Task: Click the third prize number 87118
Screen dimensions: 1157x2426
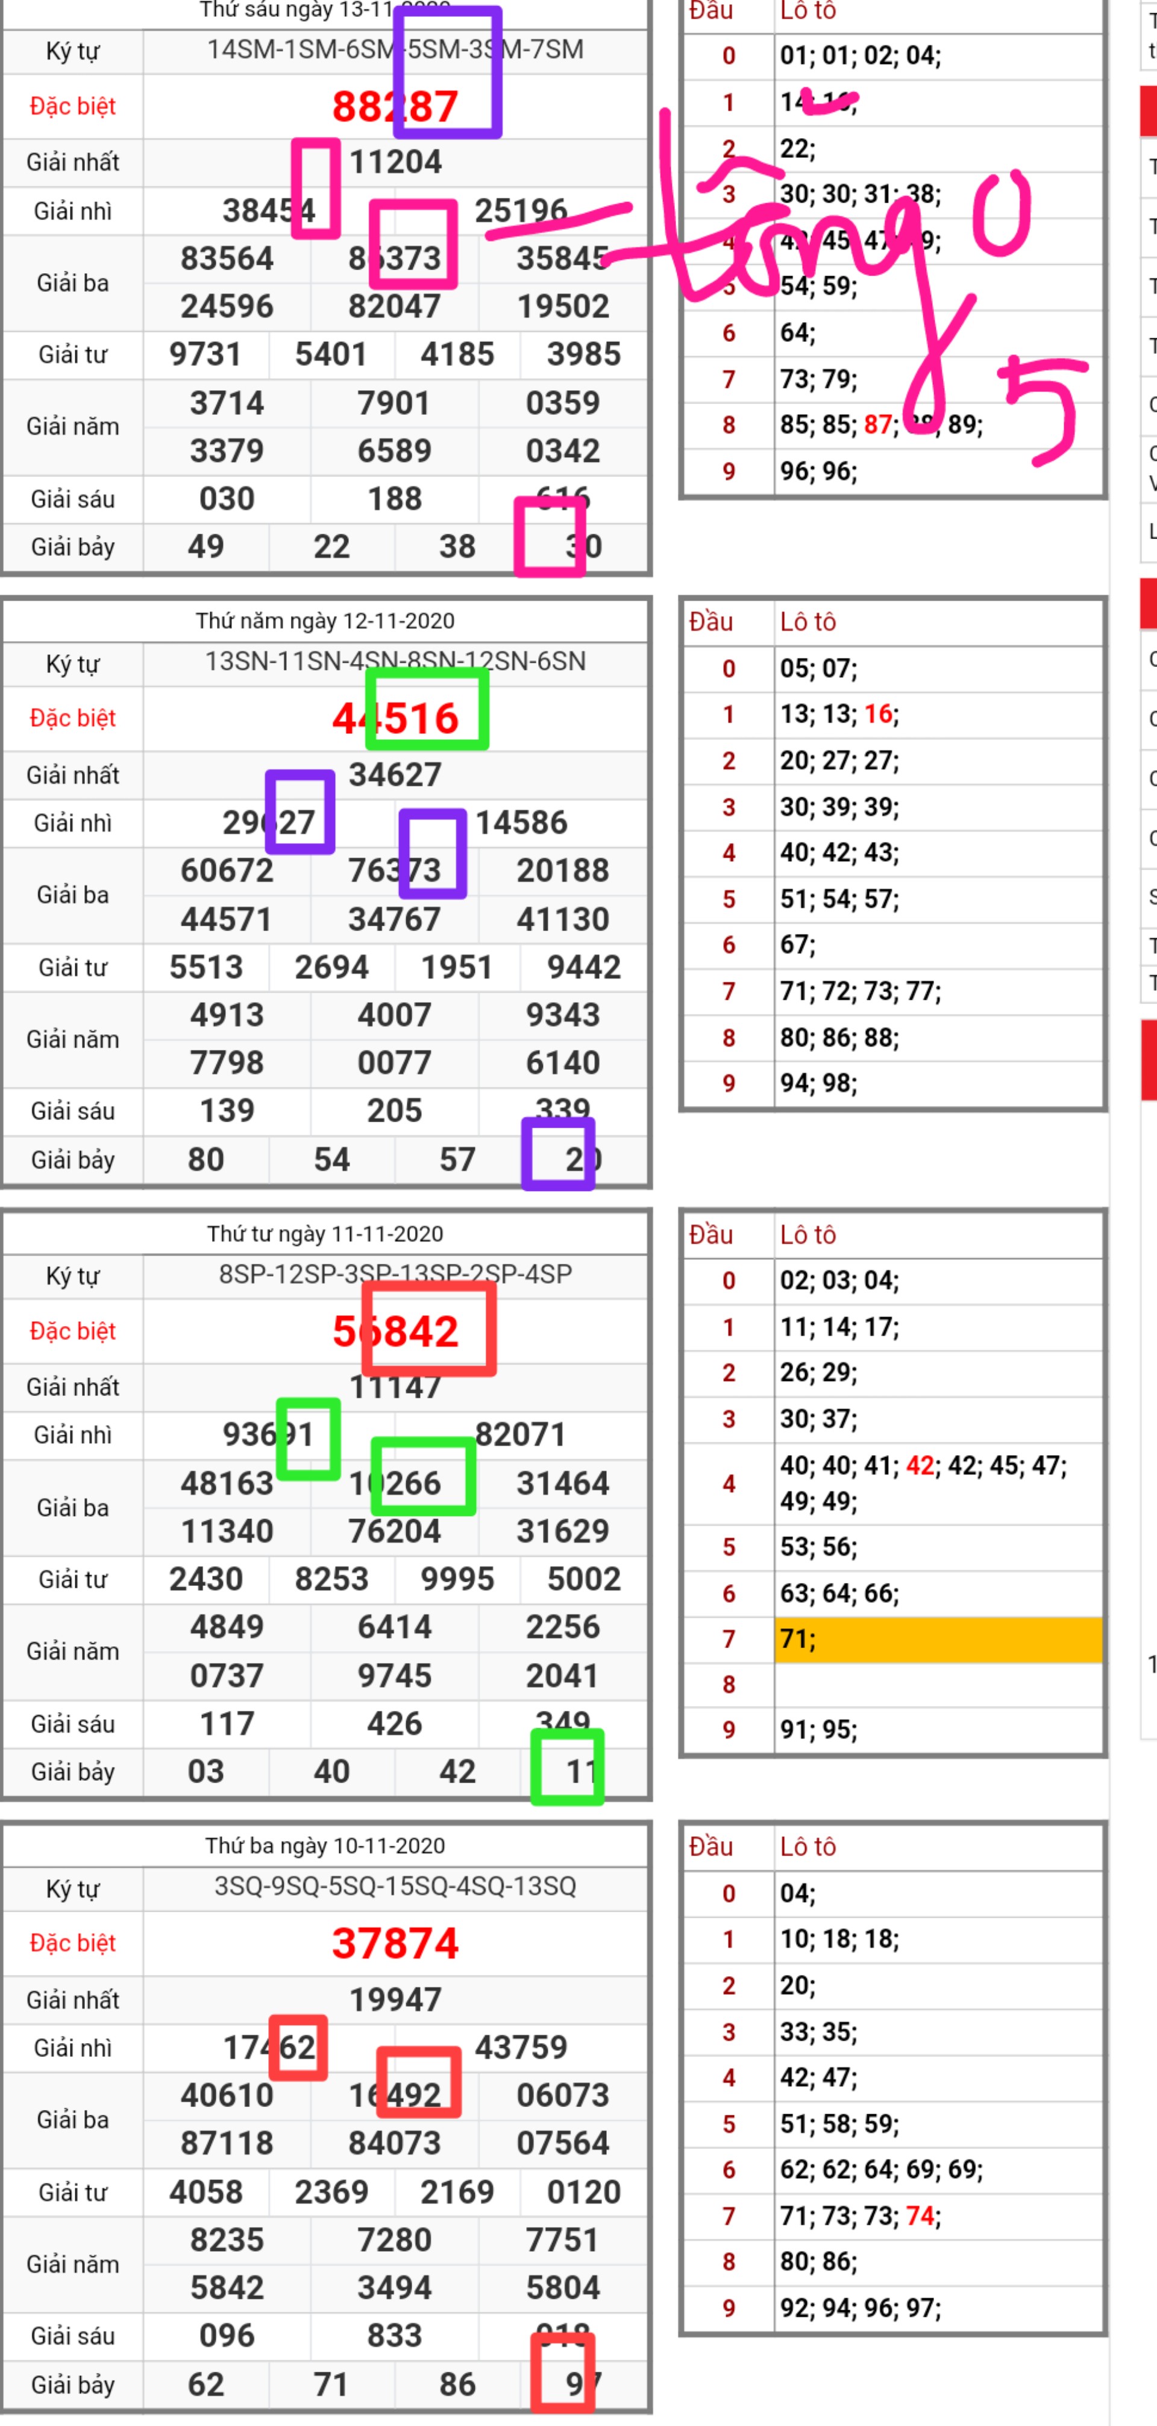Action: point(227,2143)
